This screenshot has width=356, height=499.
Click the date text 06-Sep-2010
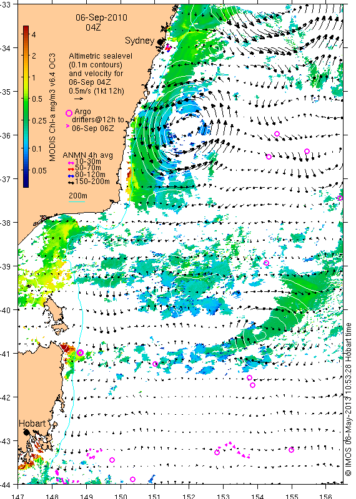[x=101, y=17]
